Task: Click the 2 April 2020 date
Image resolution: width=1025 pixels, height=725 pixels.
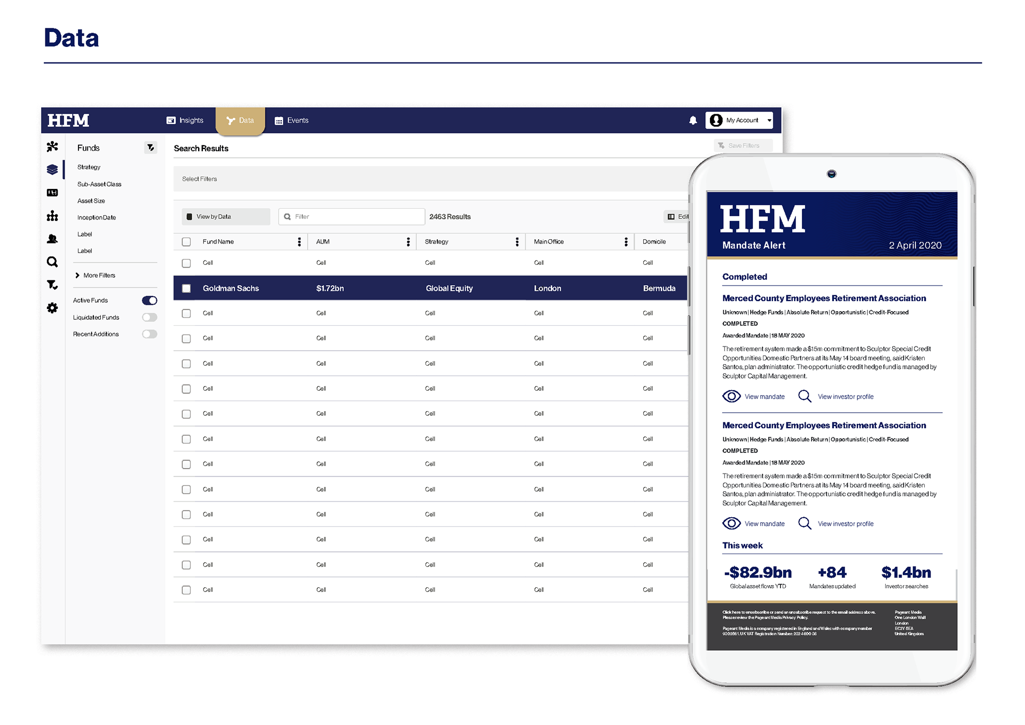Action: point(915,246)
